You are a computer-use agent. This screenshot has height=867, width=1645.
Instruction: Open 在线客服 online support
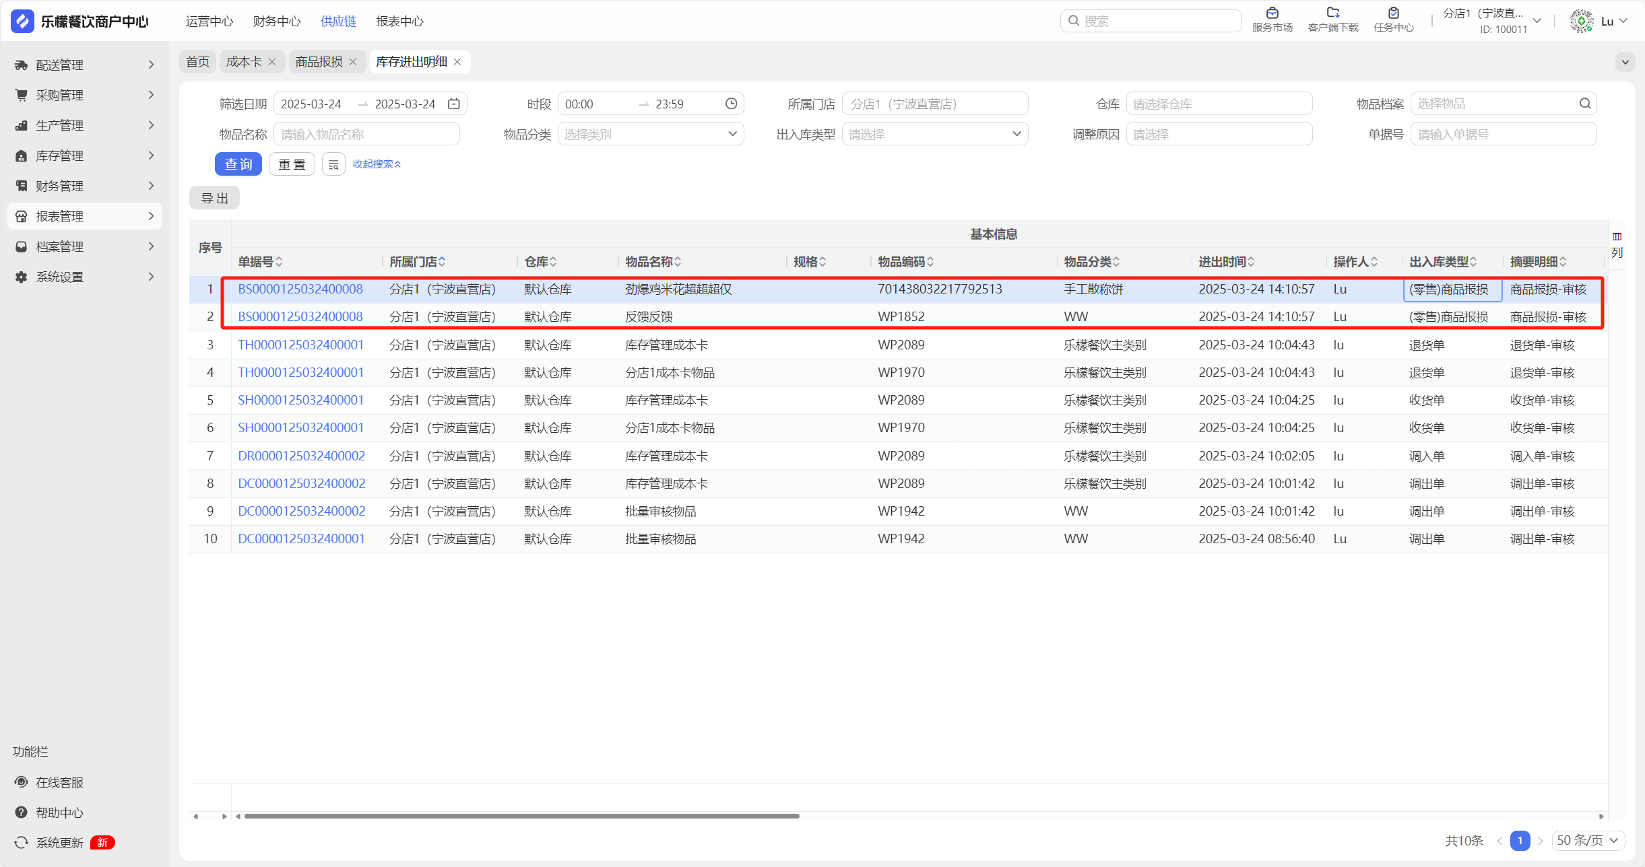tap(59, 782)
